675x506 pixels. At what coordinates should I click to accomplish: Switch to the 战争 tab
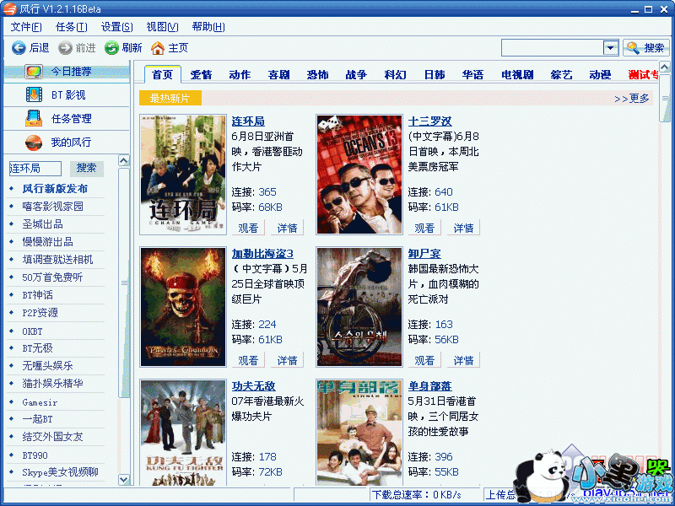[x=356, y=75]
